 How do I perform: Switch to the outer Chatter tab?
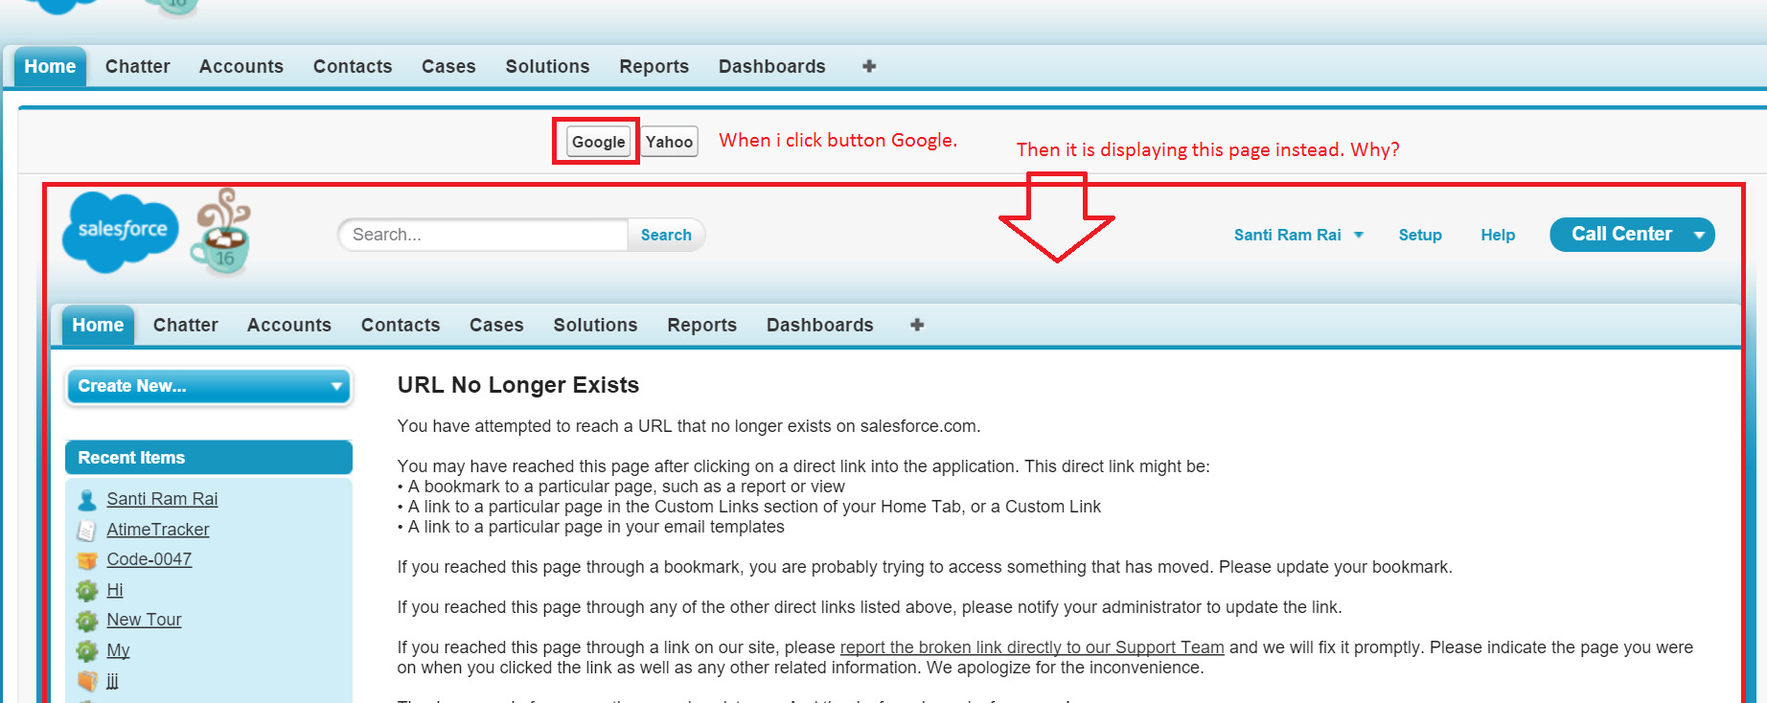[x=138, y=66]
